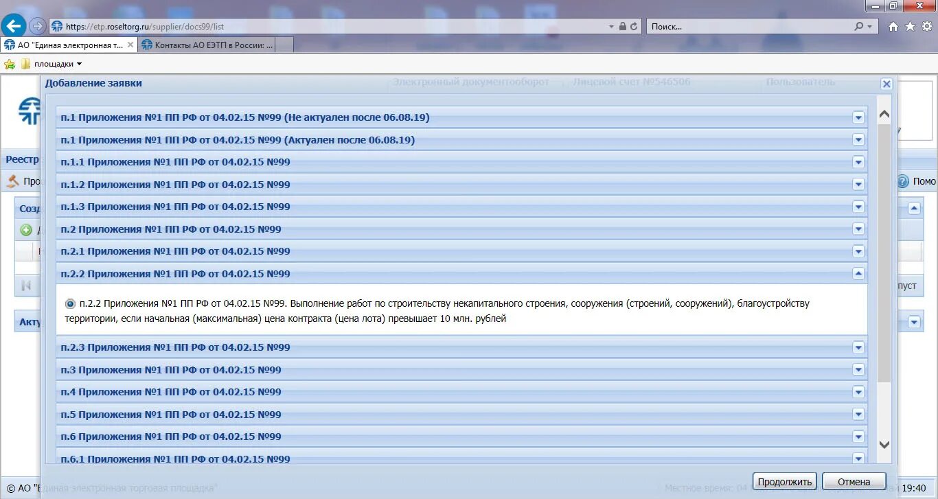
Task: Expand the п.6 Приложения №1 section
Action: click(858, 437)
